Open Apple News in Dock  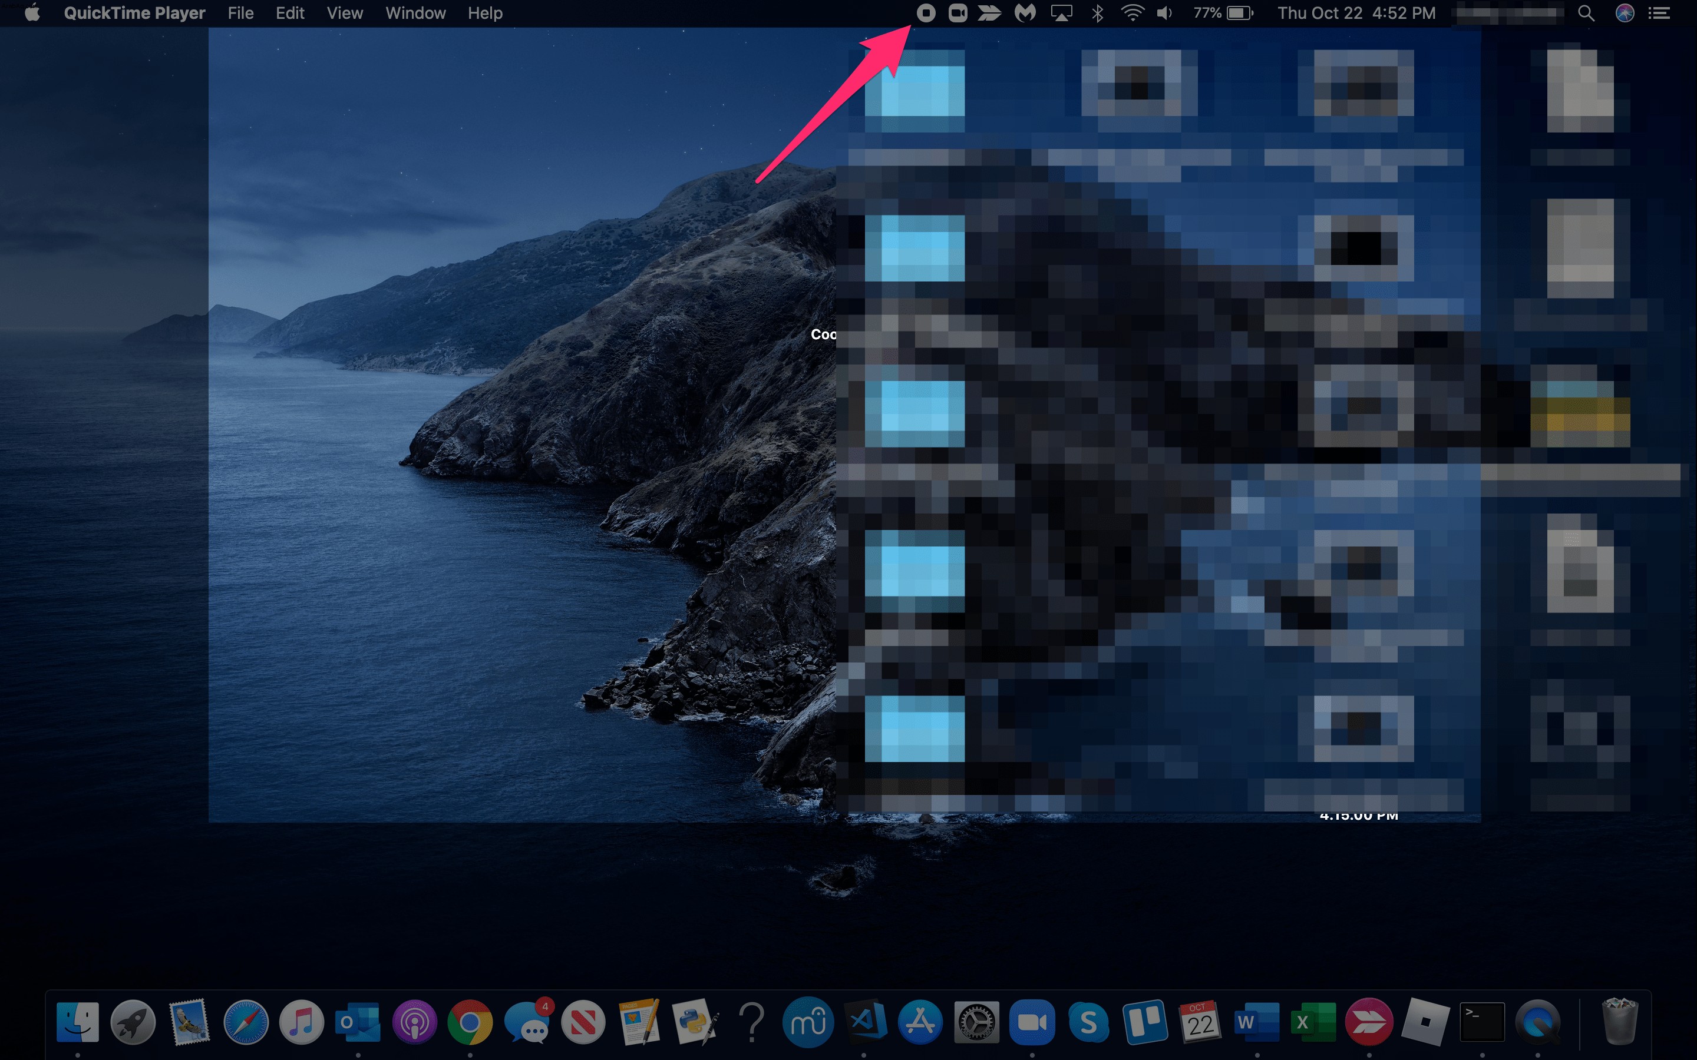[583, 1022]
